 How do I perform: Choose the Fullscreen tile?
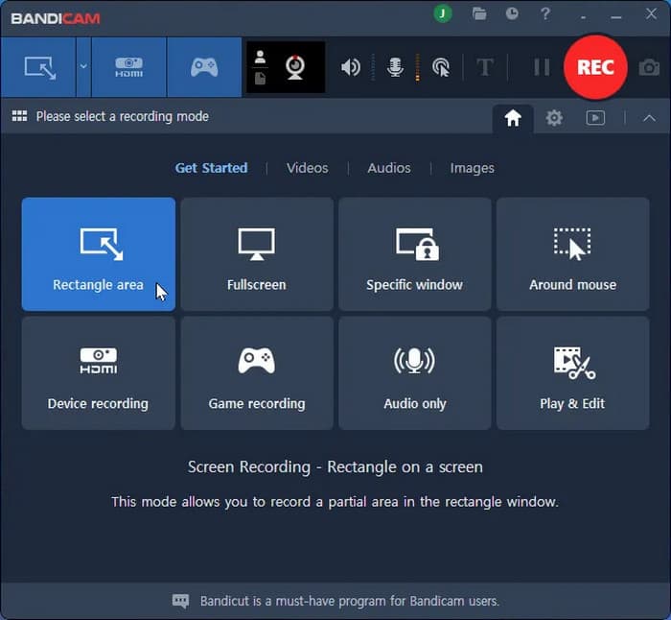click(257, 254)
